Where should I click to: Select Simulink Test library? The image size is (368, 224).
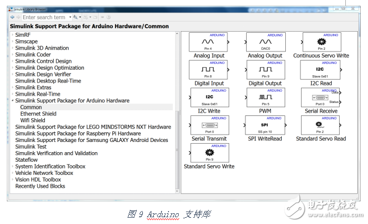[x=31, y=147]
